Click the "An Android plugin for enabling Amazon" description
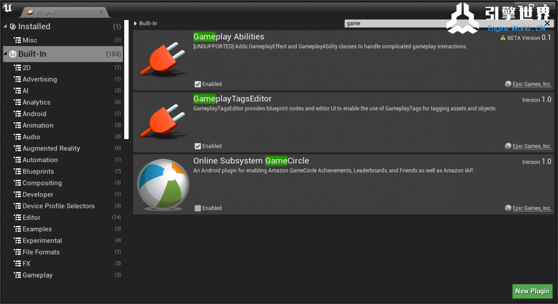This screenshot has height=304, width=558. [x=334, y=171]
